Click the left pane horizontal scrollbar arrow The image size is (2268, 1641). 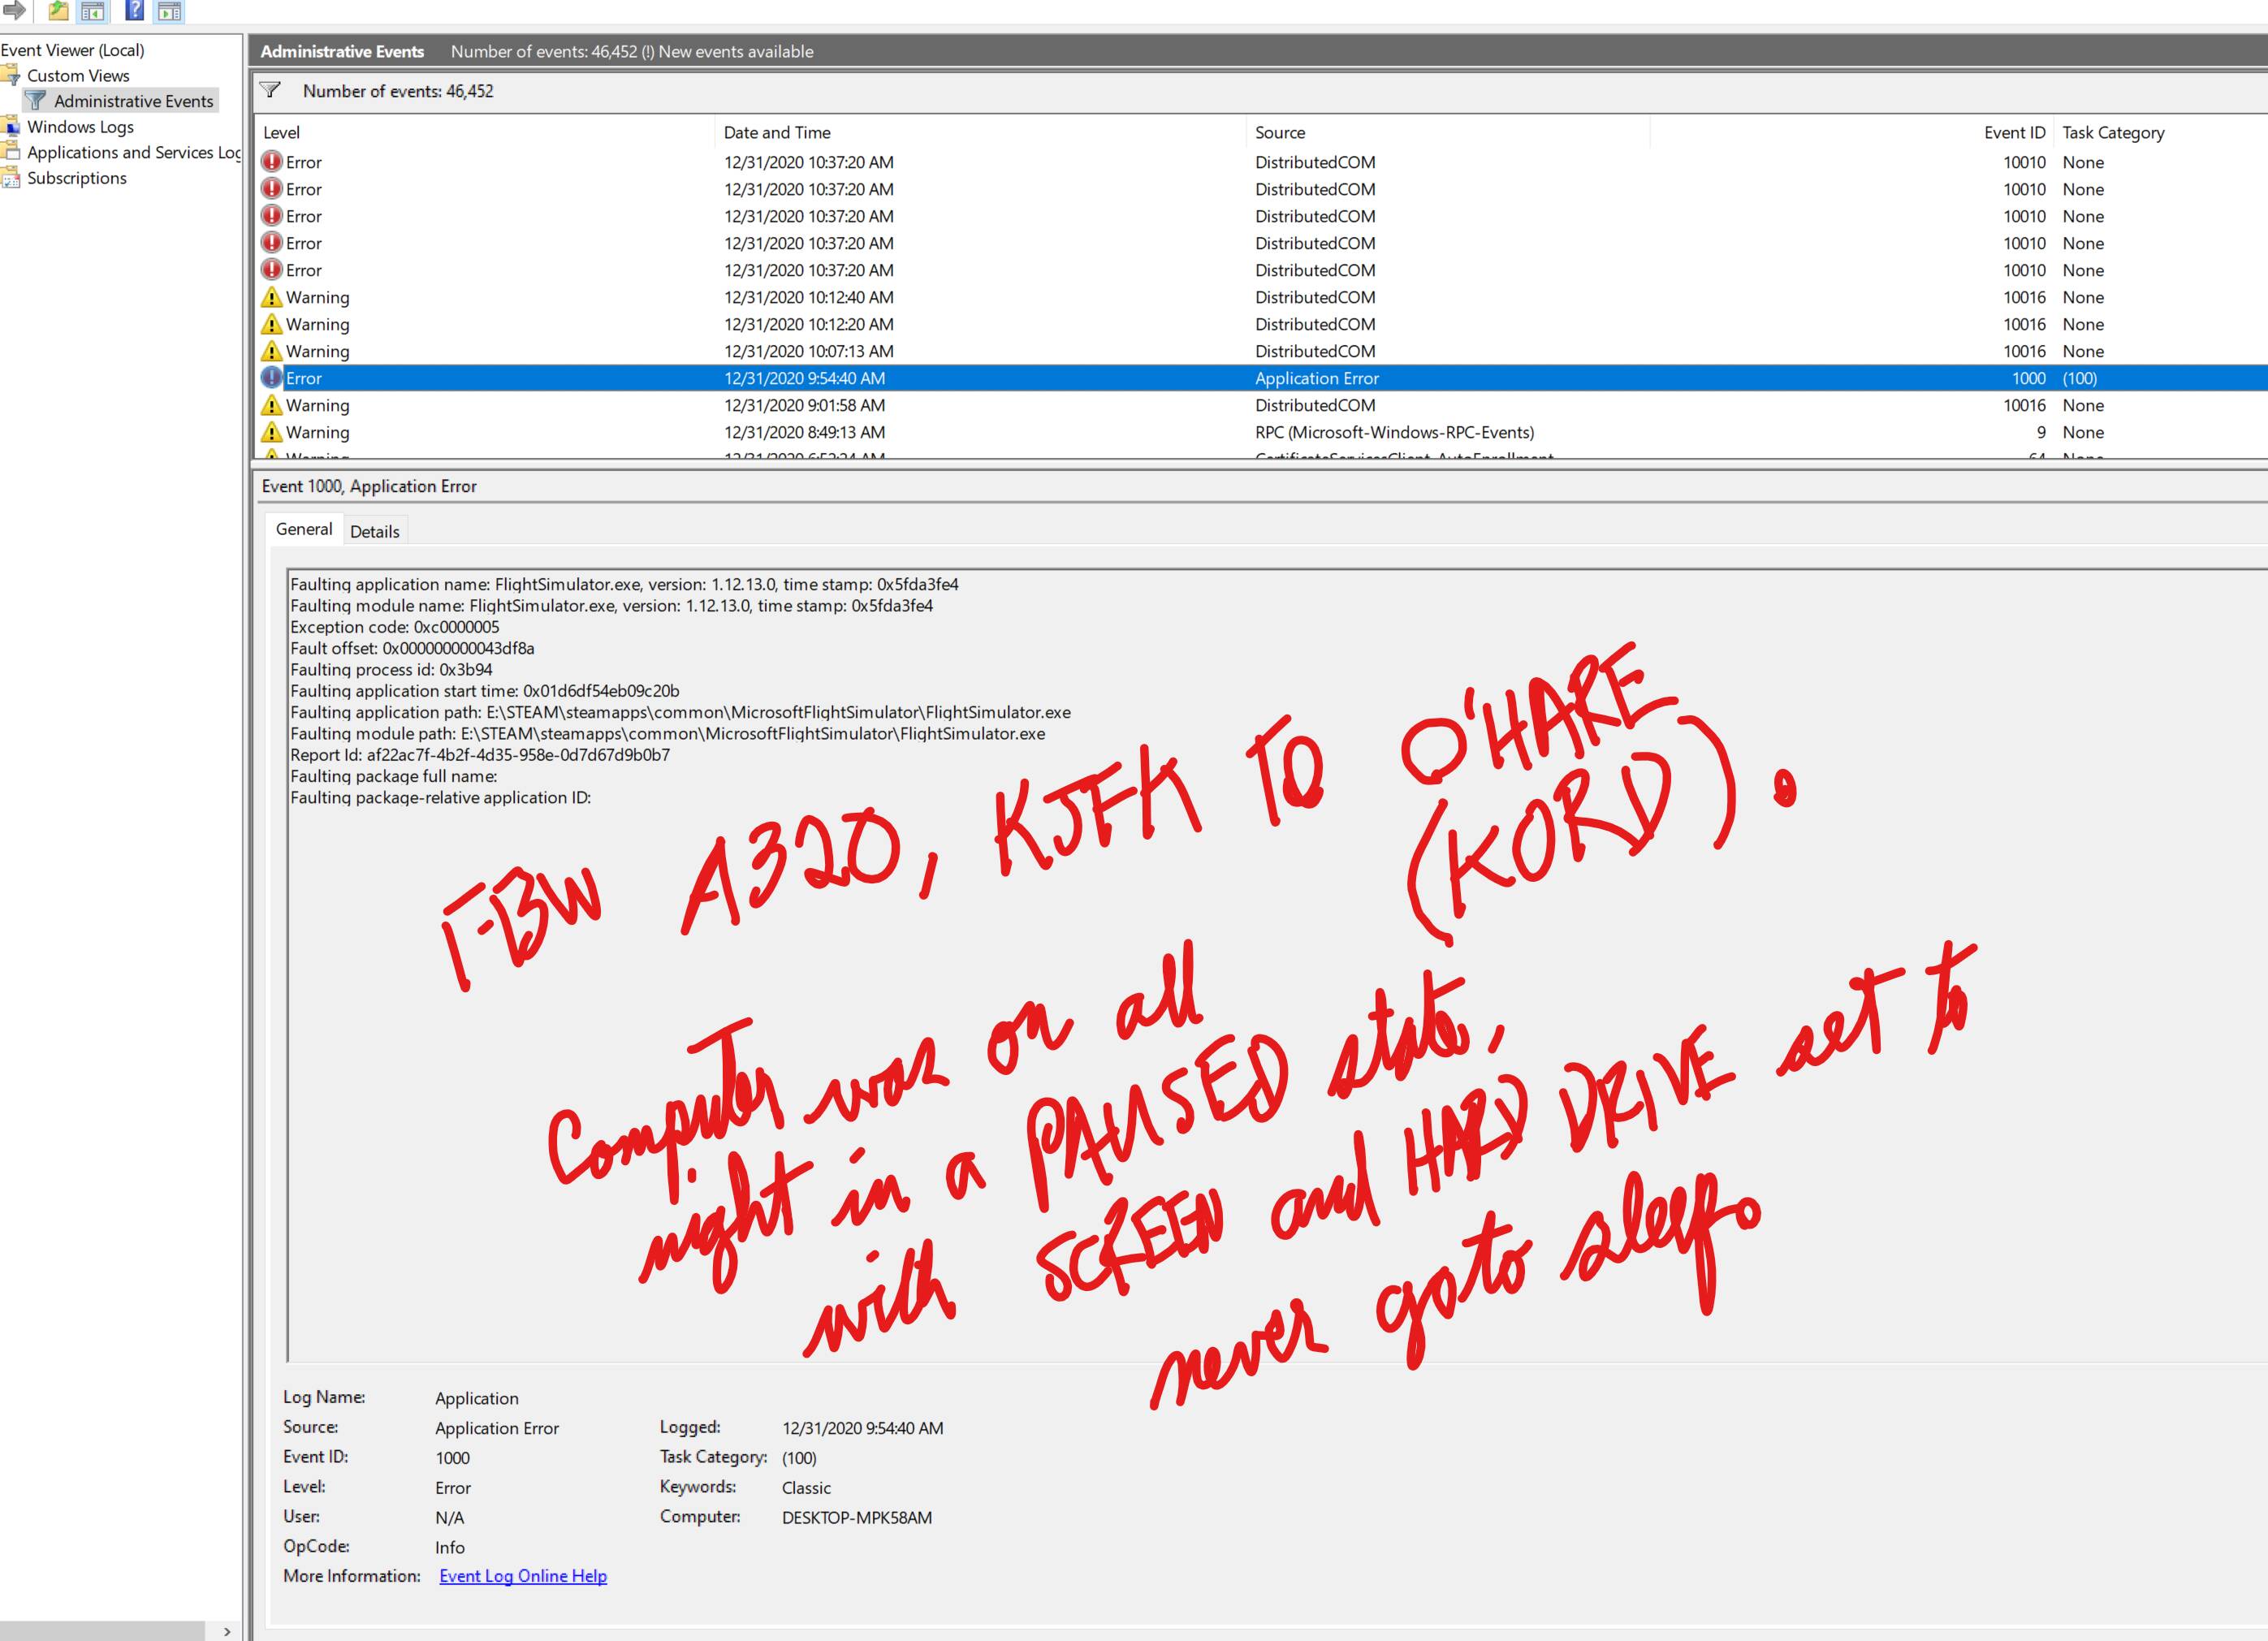[x=228, y=1631]
